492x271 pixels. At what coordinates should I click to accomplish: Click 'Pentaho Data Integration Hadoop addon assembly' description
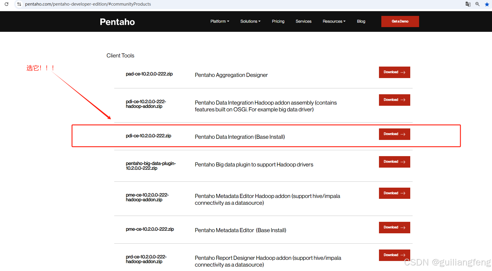click(266, 106)
